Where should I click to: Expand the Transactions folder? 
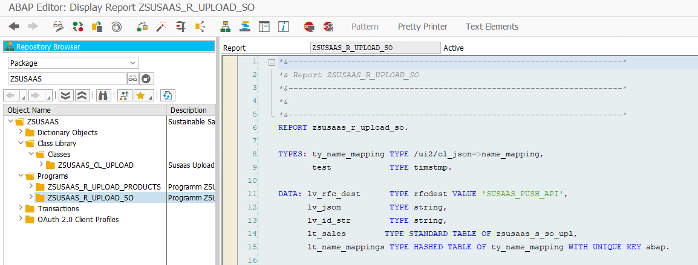click(21, 208)
